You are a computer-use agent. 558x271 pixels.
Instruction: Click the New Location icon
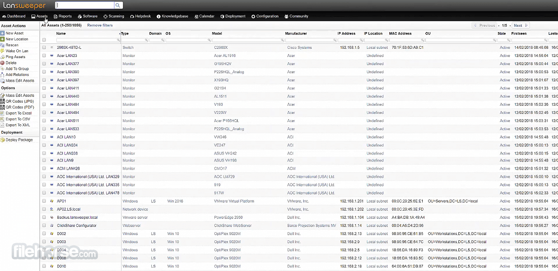click(2, 39)
